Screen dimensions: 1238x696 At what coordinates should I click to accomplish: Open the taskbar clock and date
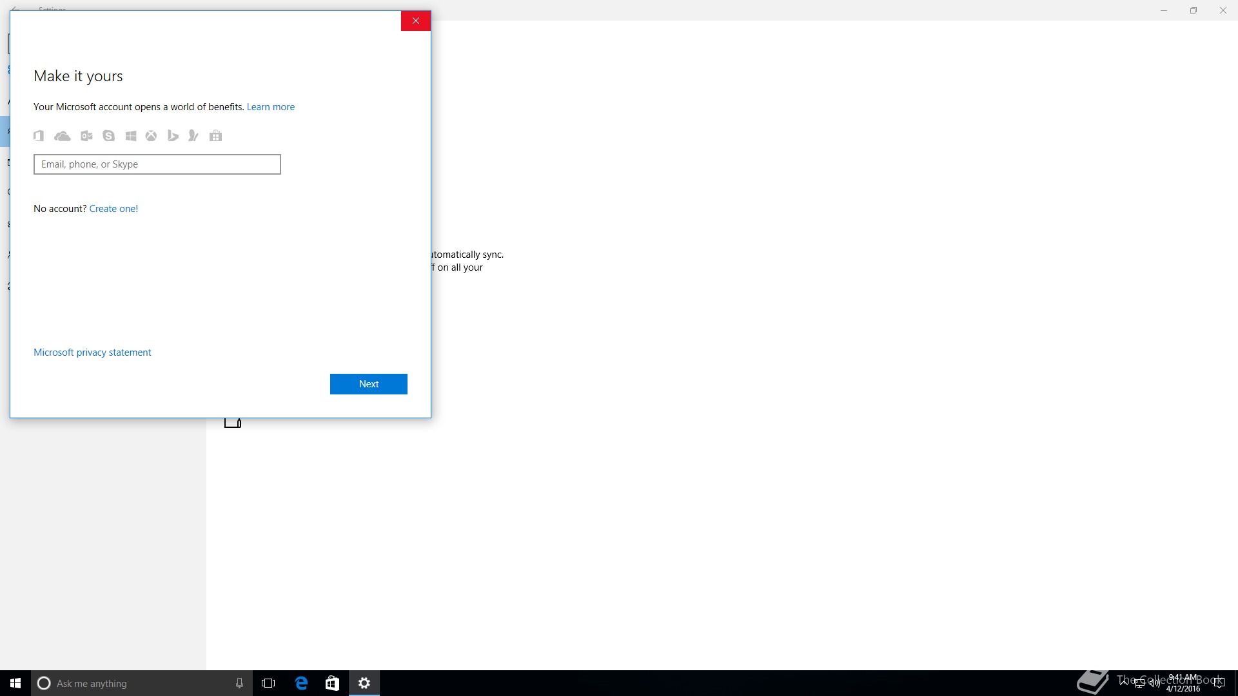tap(1183, 683)
